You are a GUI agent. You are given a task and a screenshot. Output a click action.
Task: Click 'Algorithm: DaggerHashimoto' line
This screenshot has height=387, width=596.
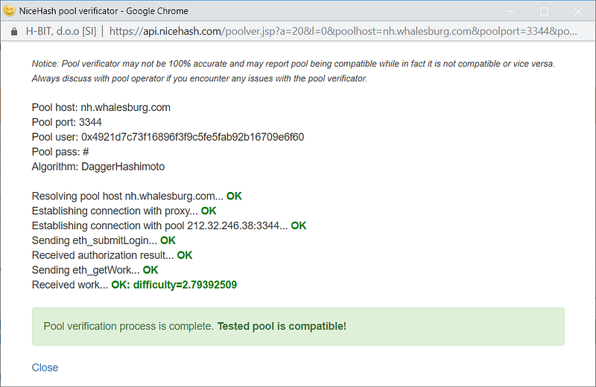click(98, 167)
